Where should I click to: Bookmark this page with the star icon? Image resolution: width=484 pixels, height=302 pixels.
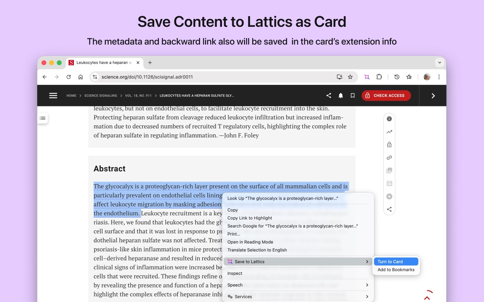coord(350,77)
